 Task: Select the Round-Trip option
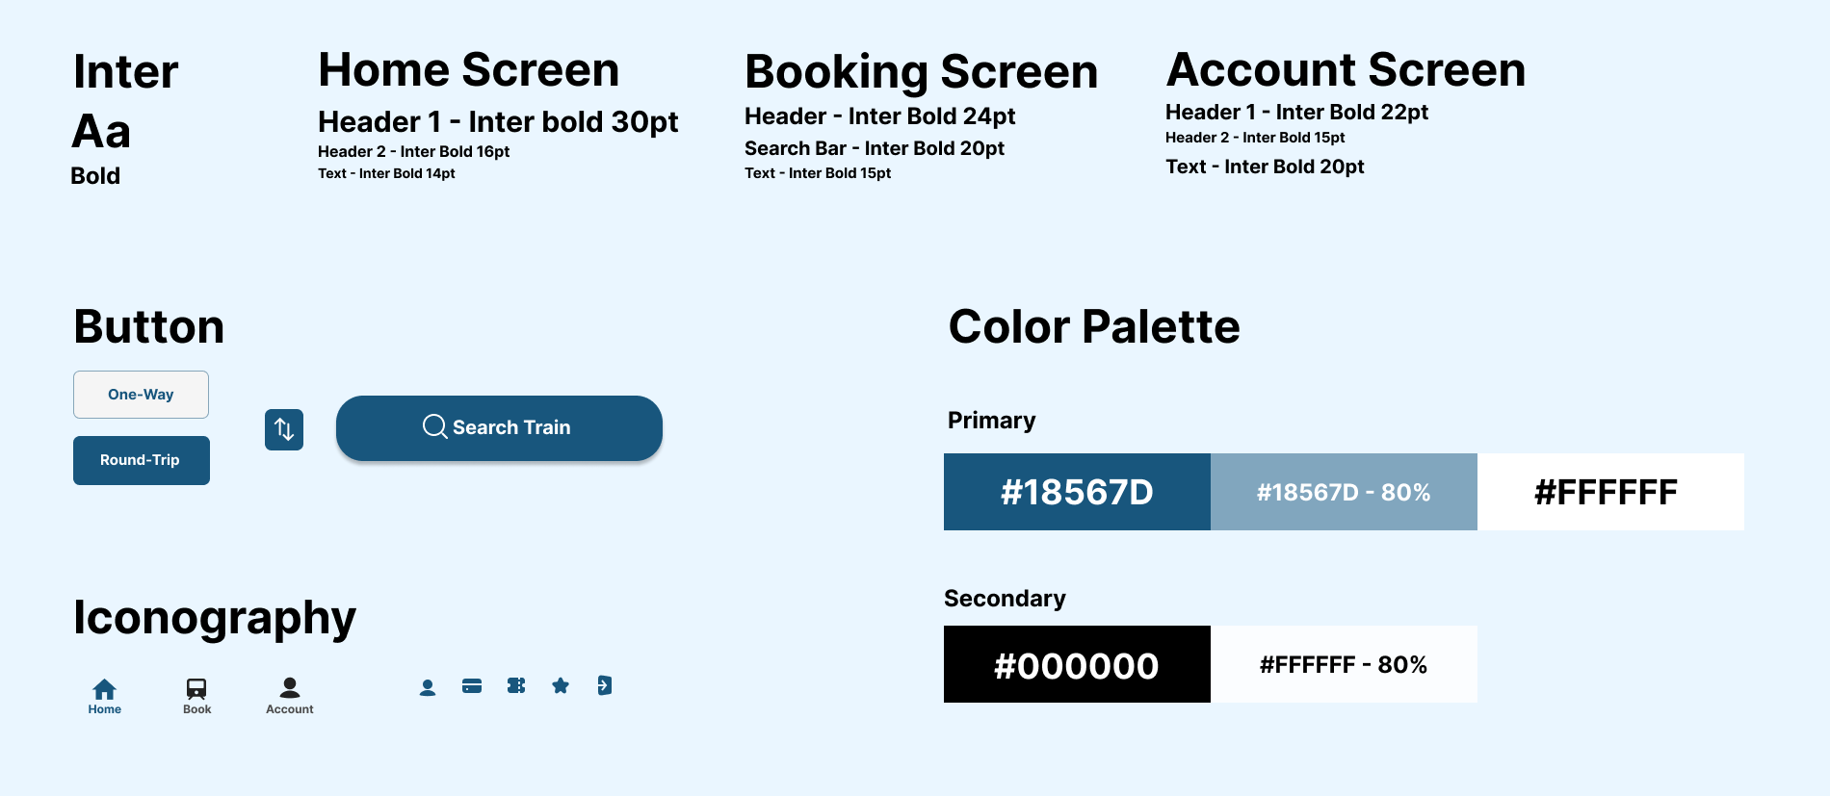[142, 460]
